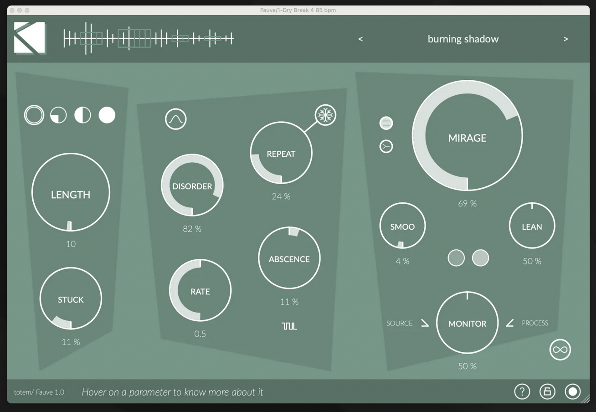This screenshot has height=412, width=596.
Task: Click the record circle icon
Action: [573, 391]
